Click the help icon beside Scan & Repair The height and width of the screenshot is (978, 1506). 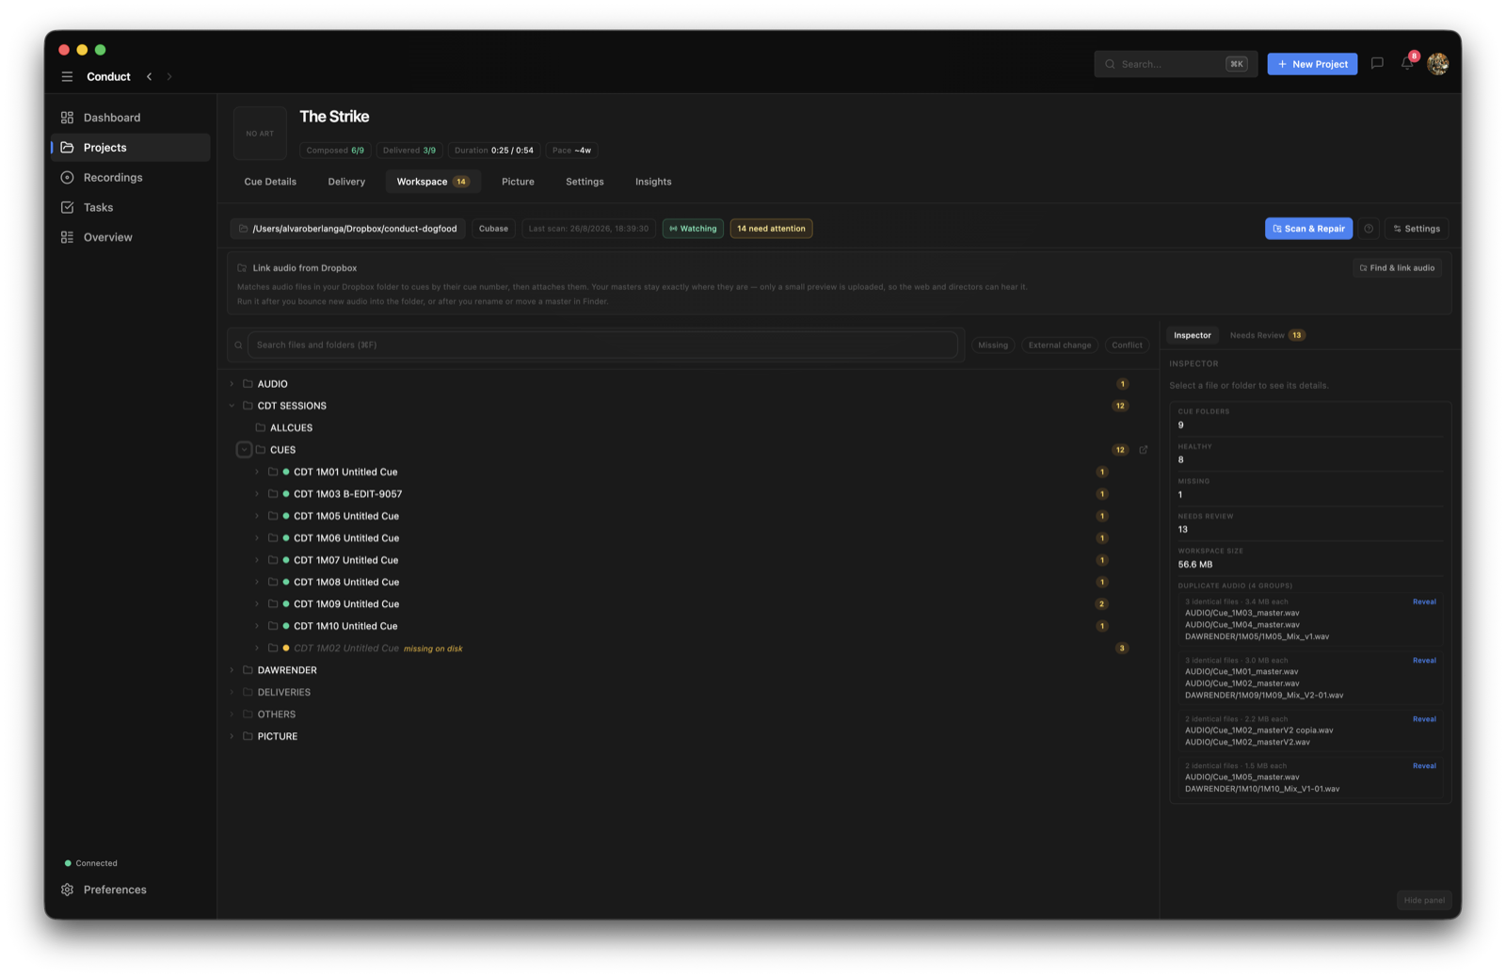point(1369,229)
